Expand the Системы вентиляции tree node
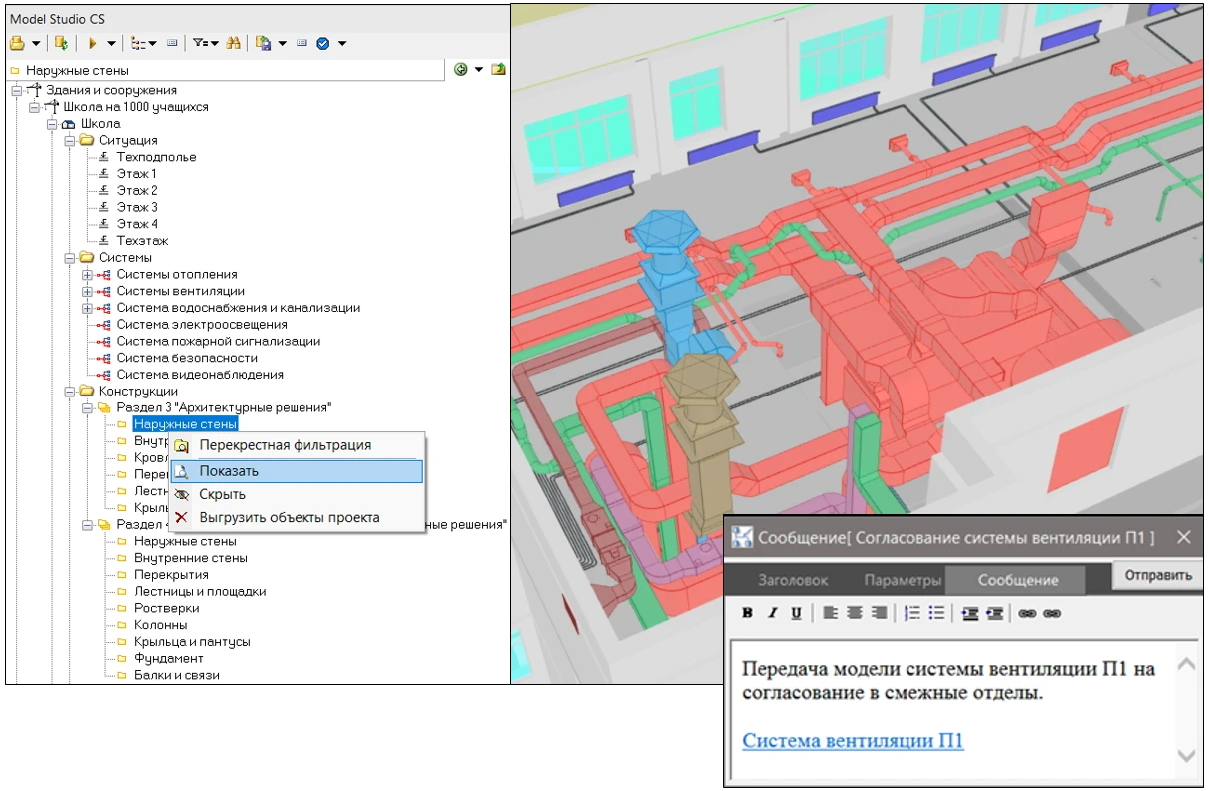This screenshot has height=791, width=1209. click(x=87, y=292)
